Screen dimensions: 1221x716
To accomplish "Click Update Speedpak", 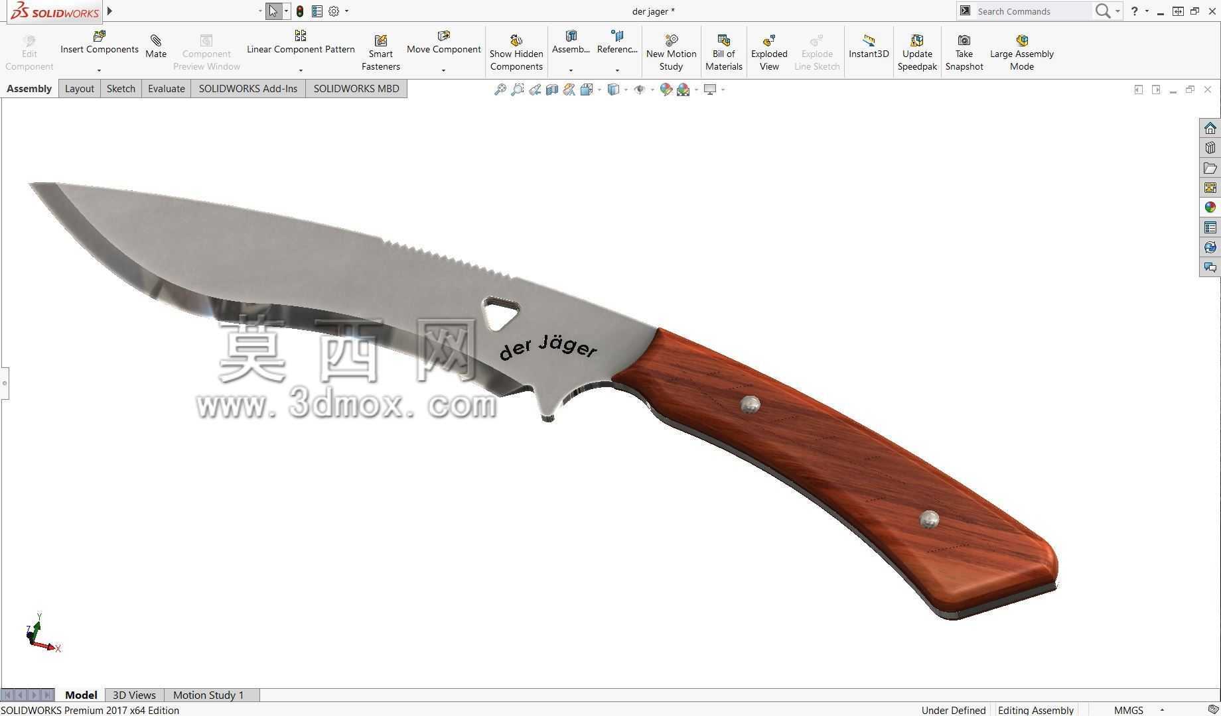I will click(917, 52).
